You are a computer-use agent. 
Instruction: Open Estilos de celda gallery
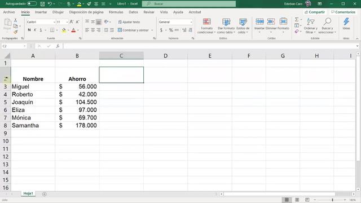tap(243, 26)
